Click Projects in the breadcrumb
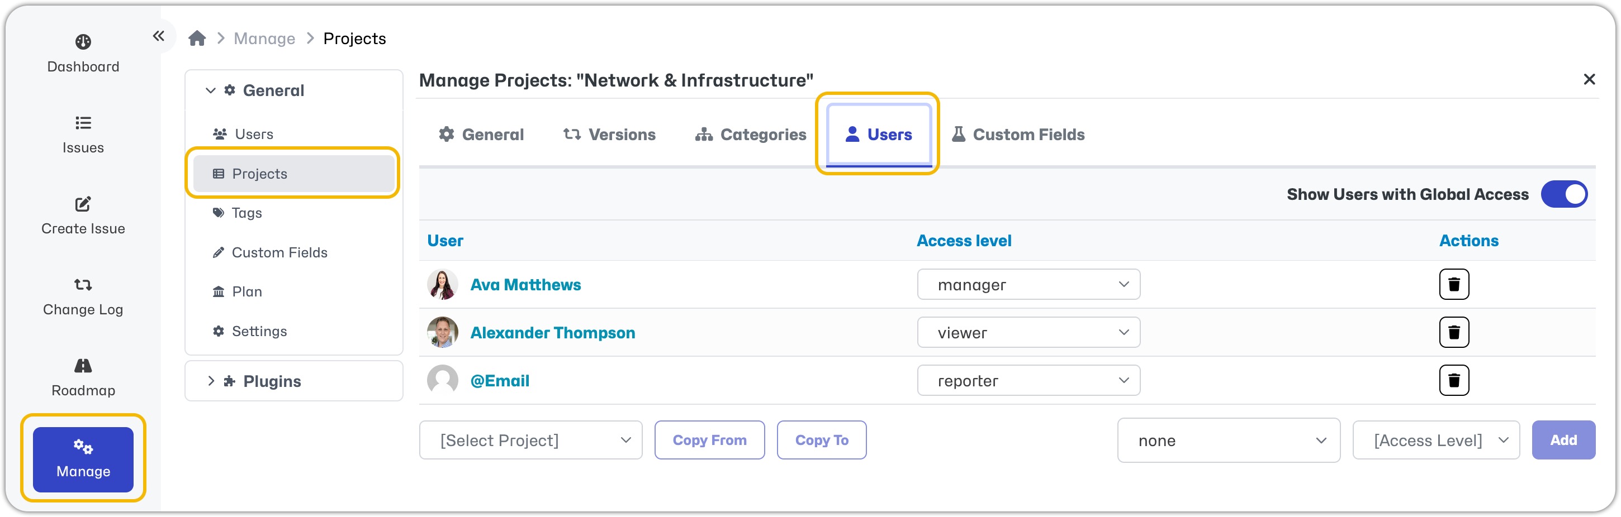This screenshot has height=517, width=1621. tap(354, 39)
